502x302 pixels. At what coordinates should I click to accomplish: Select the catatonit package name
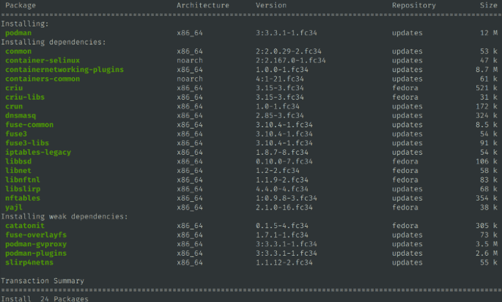(x=24, y=226)
